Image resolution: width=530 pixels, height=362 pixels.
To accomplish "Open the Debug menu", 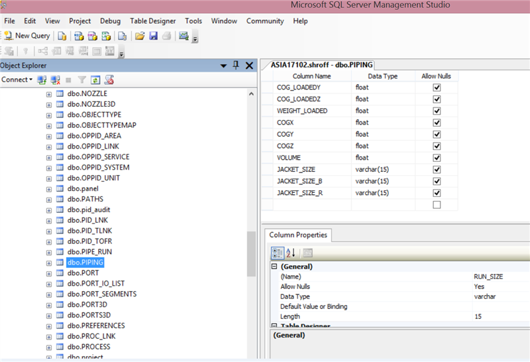I will point(110,21).
